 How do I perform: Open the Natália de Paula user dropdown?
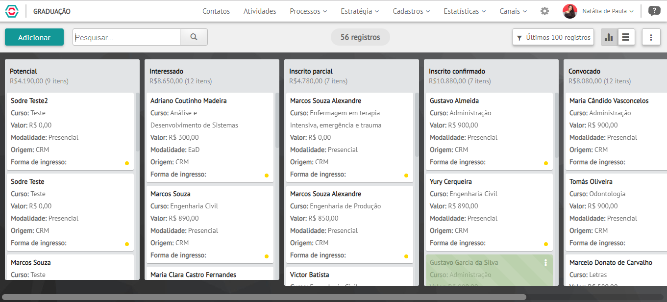[608, 11]
